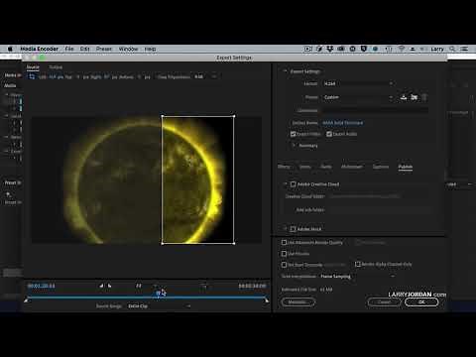The width and height of the screenshot is (476, 357).
Task: Enable Use Maximum Render Quality
Action: (284, 242)
